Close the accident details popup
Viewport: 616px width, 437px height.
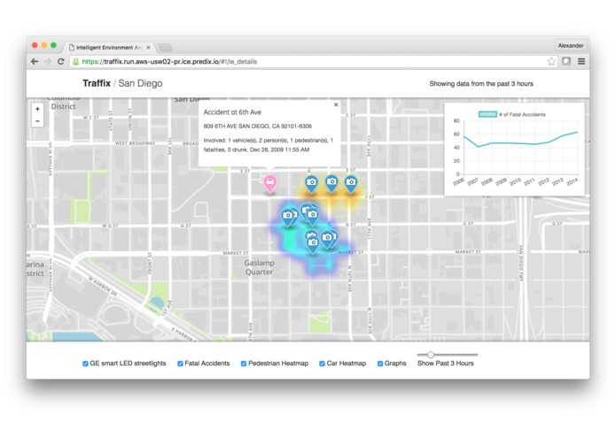point(336,104)
